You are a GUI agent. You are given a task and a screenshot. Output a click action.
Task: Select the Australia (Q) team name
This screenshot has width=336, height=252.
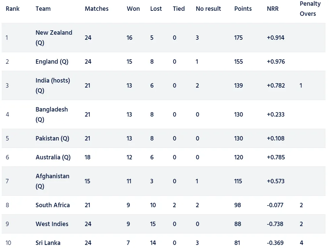[53, 157]
